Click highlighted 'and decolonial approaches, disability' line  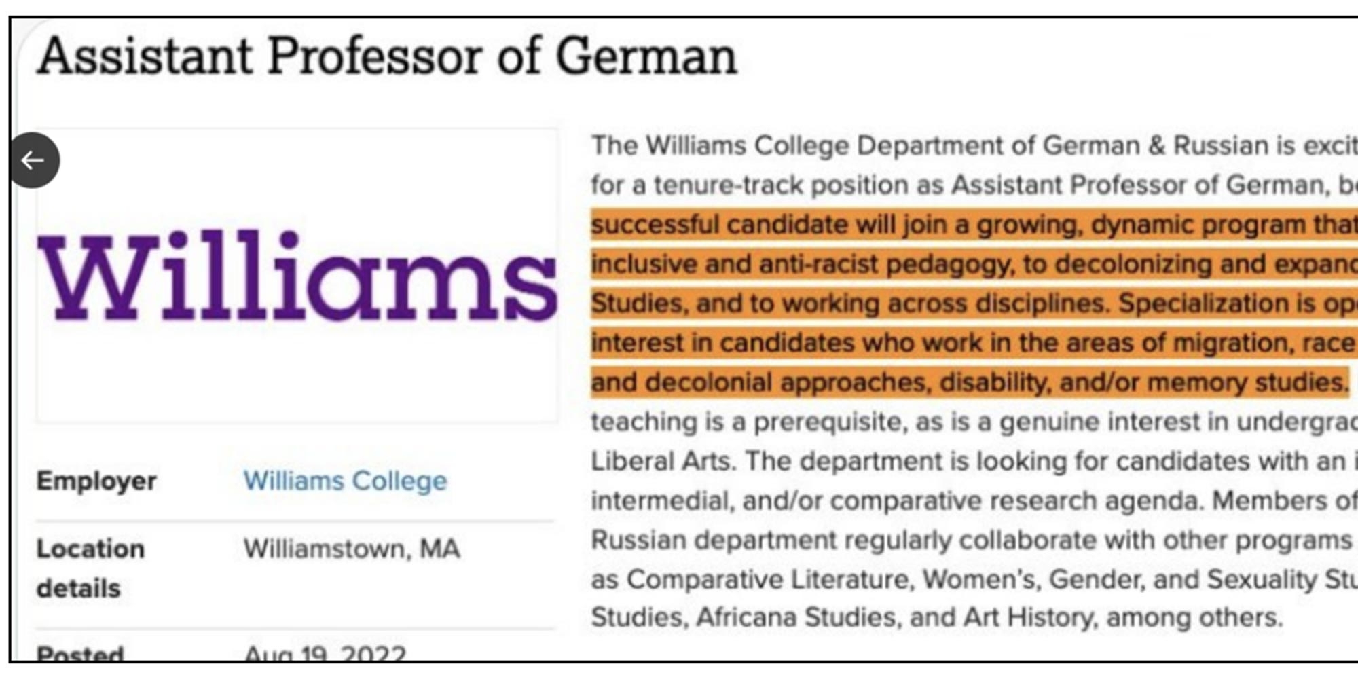click(x=970, y=382)
